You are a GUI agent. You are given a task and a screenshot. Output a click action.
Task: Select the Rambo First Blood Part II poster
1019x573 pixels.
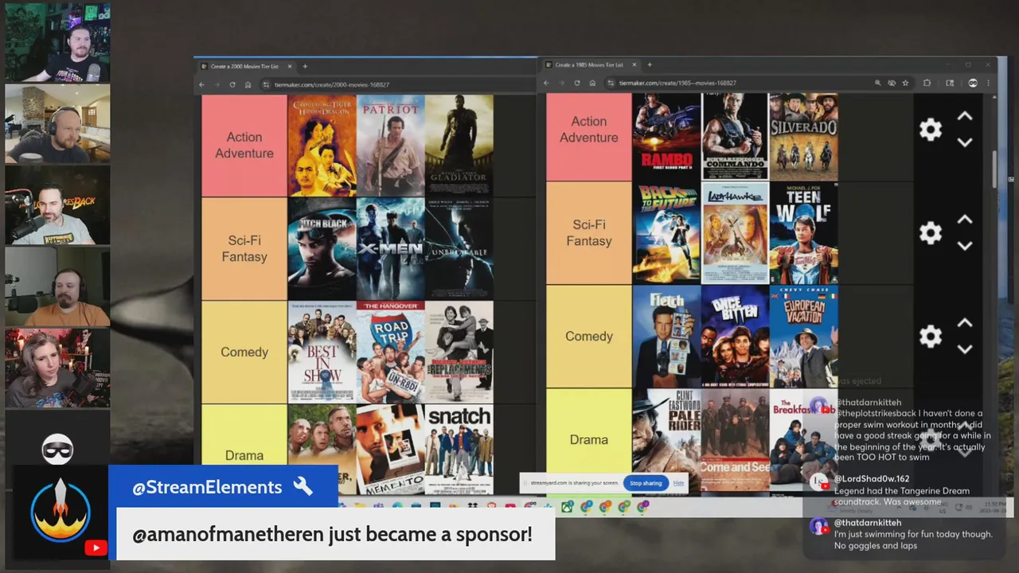click(x=666, y=136)
